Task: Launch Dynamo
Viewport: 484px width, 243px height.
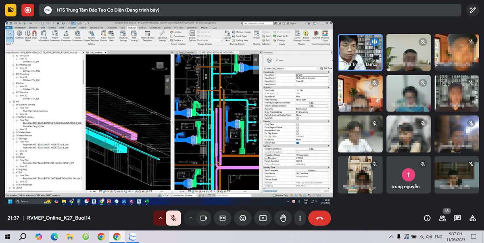Action: pos(317,36)
